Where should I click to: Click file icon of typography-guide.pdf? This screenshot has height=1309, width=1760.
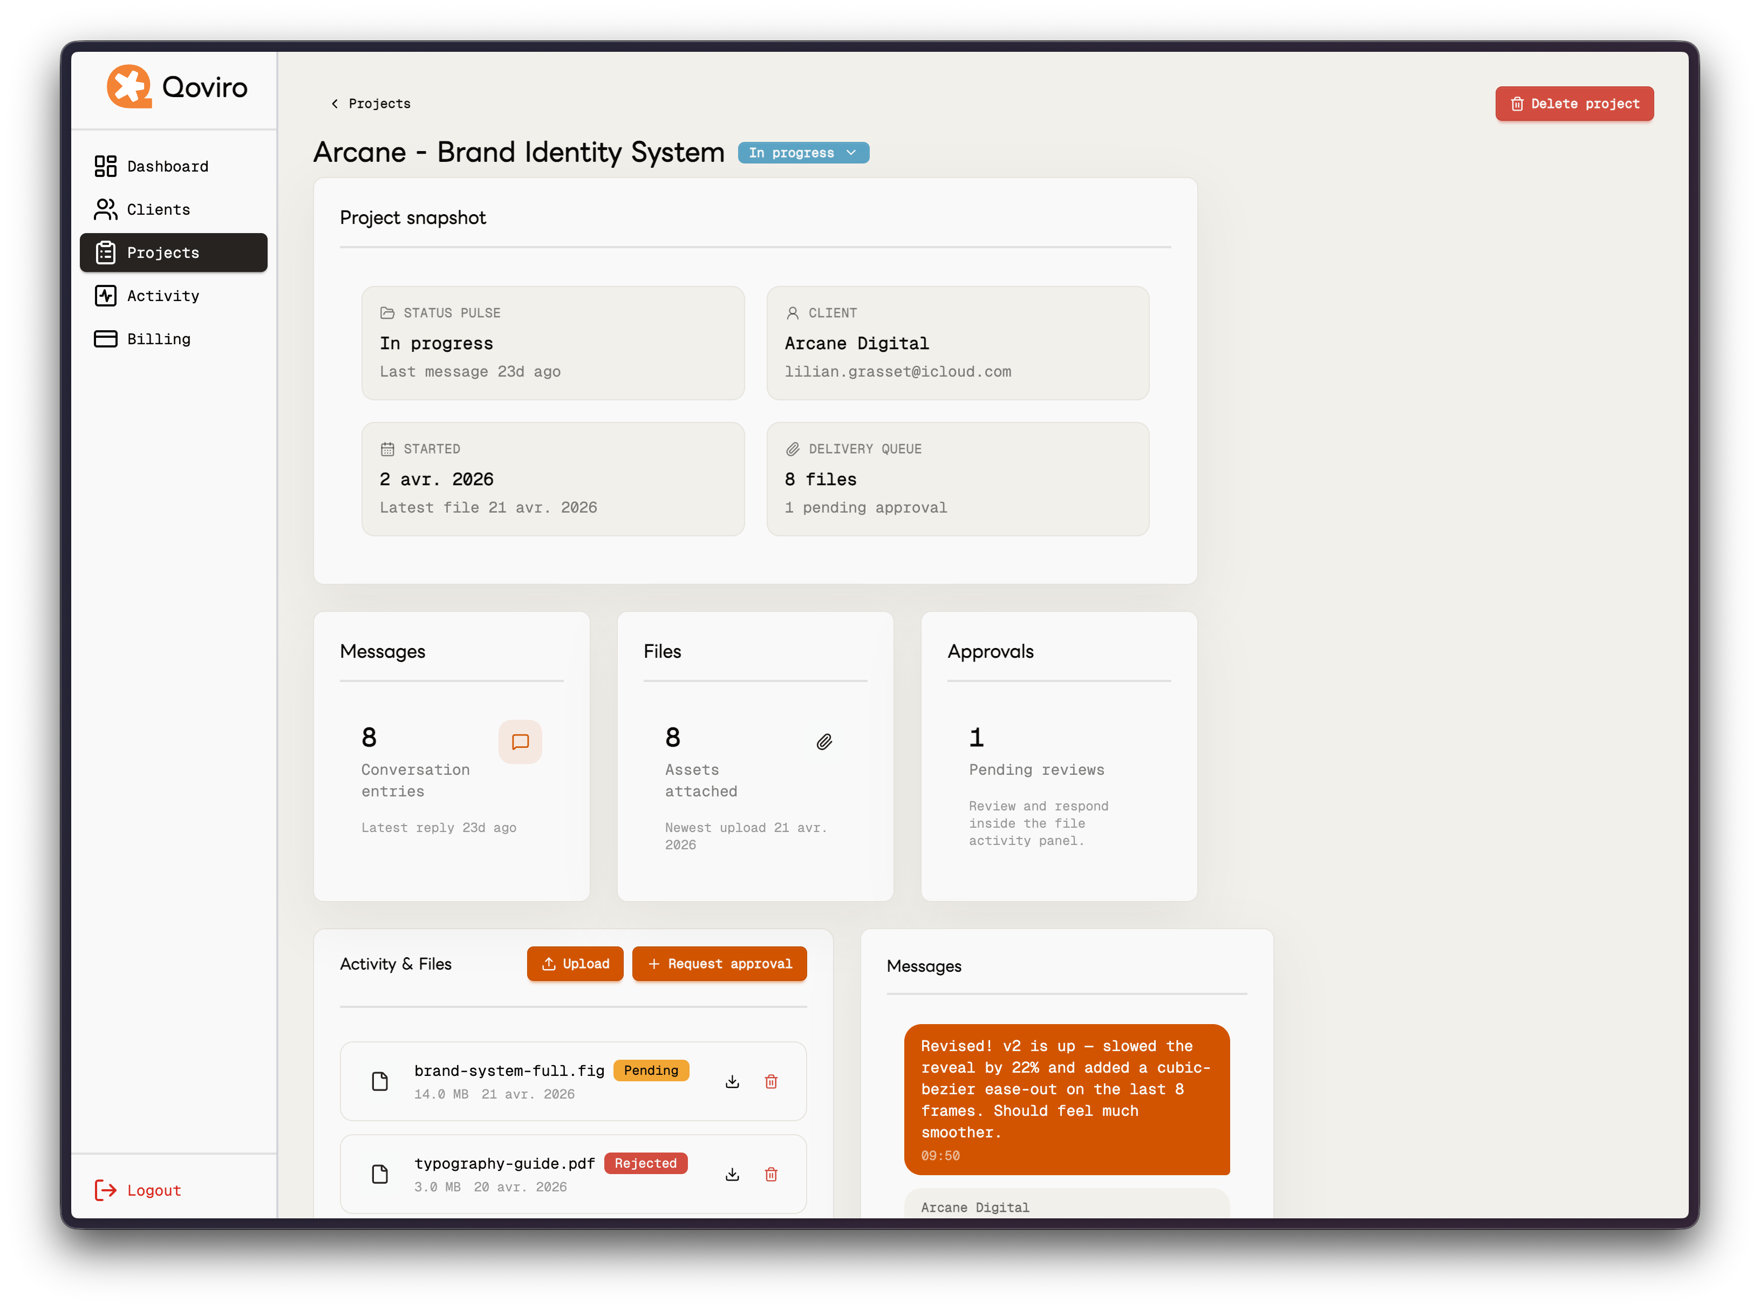[380, 1174]
